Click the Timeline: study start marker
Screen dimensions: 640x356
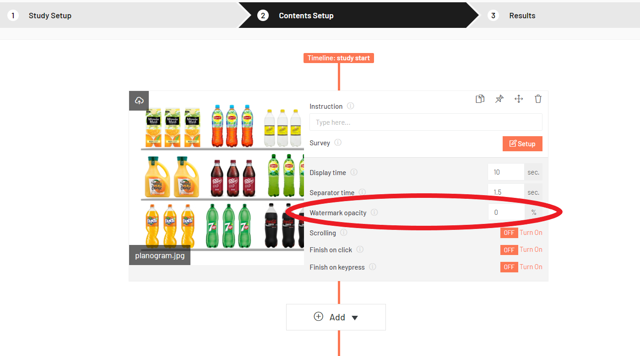(339, 58)
